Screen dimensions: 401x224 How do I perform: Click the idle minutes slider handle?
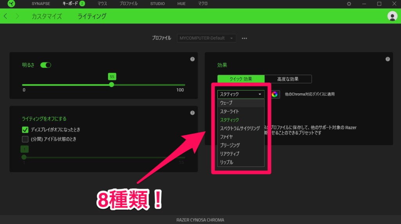point(24,157)
